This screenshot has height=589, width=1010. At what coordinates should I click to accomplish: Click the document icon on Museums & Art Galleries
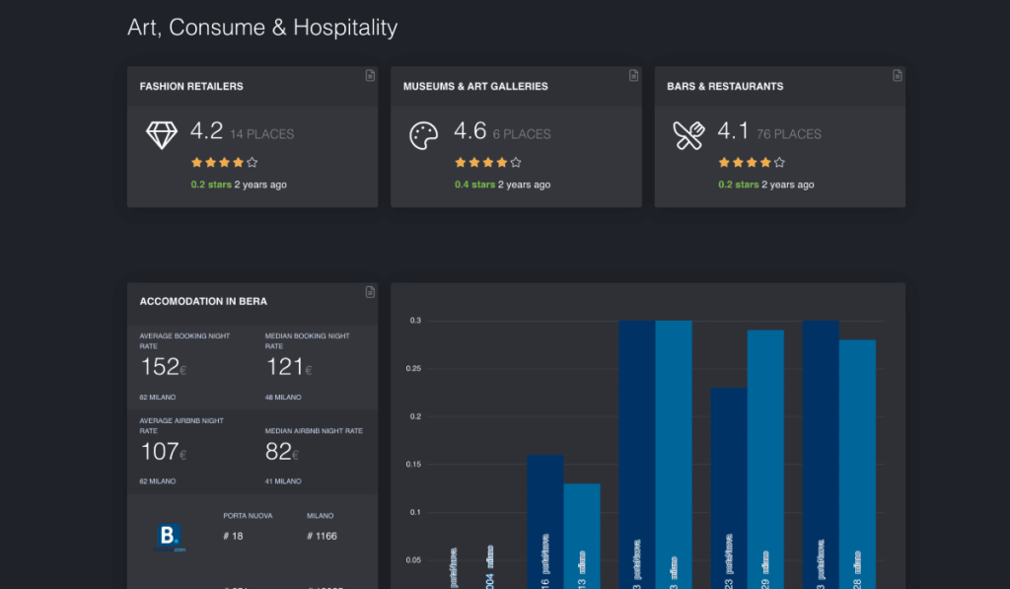pos(632,74)
